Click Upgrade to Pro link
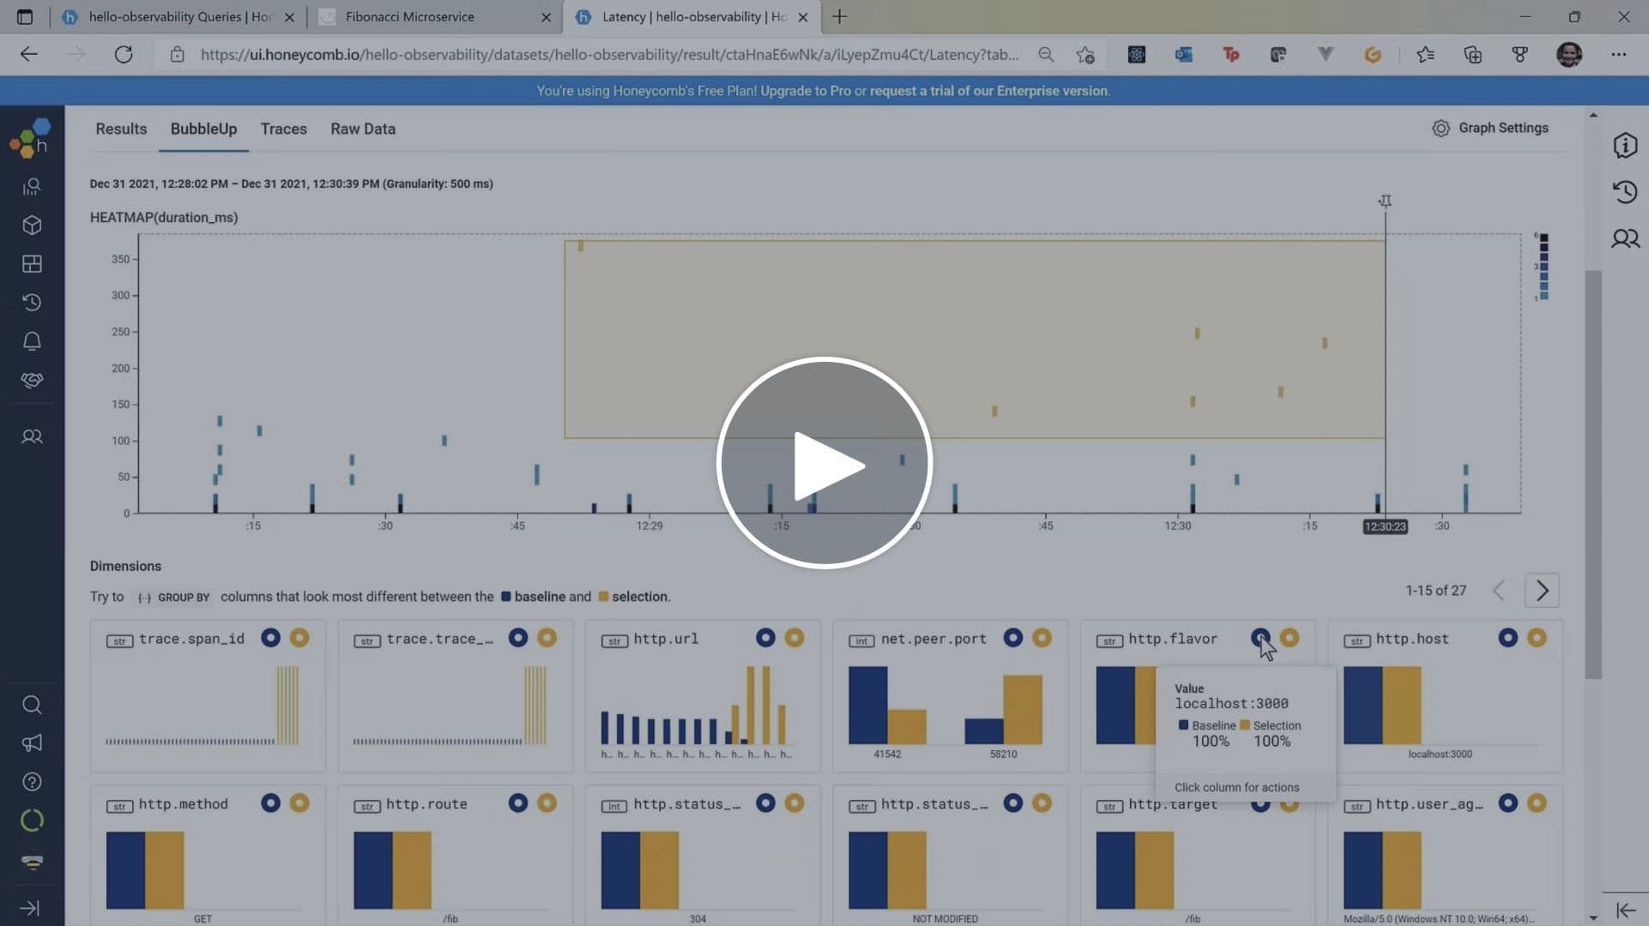Screen dimensions: 1649x926 click(x=805, y=91)
